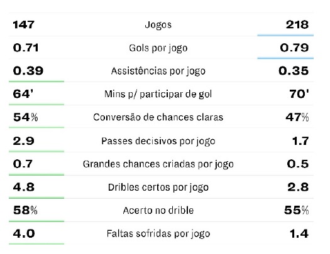Click Mins p/ participar de gol label

pyautogui.click(x=158, y=94)
